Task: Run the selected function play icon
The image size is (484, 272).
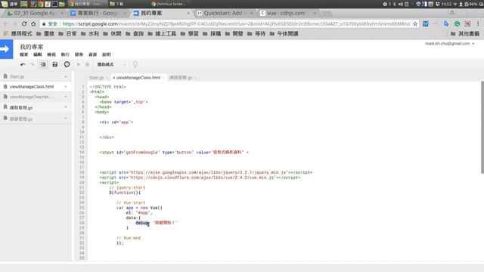Action: coord(79,64)
